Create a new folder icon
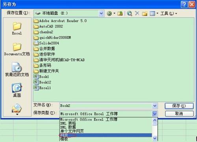 pyautogui.click(x=145, y=13)
